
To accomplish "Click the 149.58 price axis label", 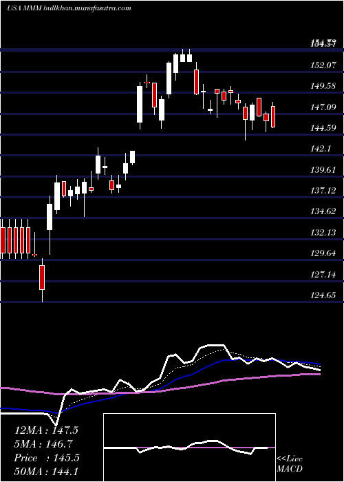I will click(x=323, y=86).
